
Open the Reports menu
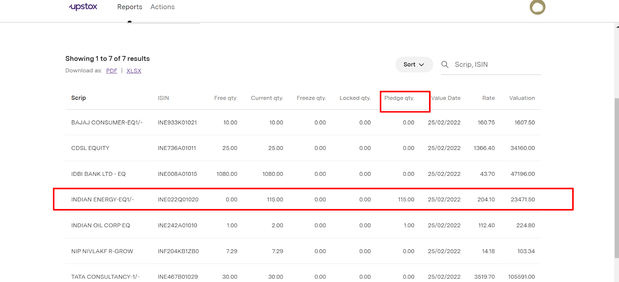pyautogui.click(x=130, y=7)
